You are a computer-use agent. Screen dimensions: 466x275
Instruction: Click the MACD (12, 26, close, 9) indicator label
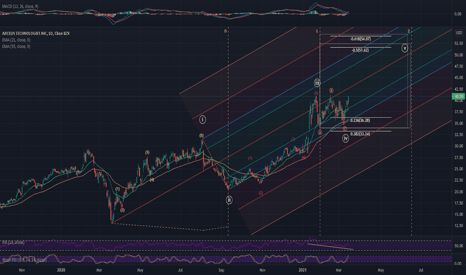pyautogui.click(x=20, y=6)
